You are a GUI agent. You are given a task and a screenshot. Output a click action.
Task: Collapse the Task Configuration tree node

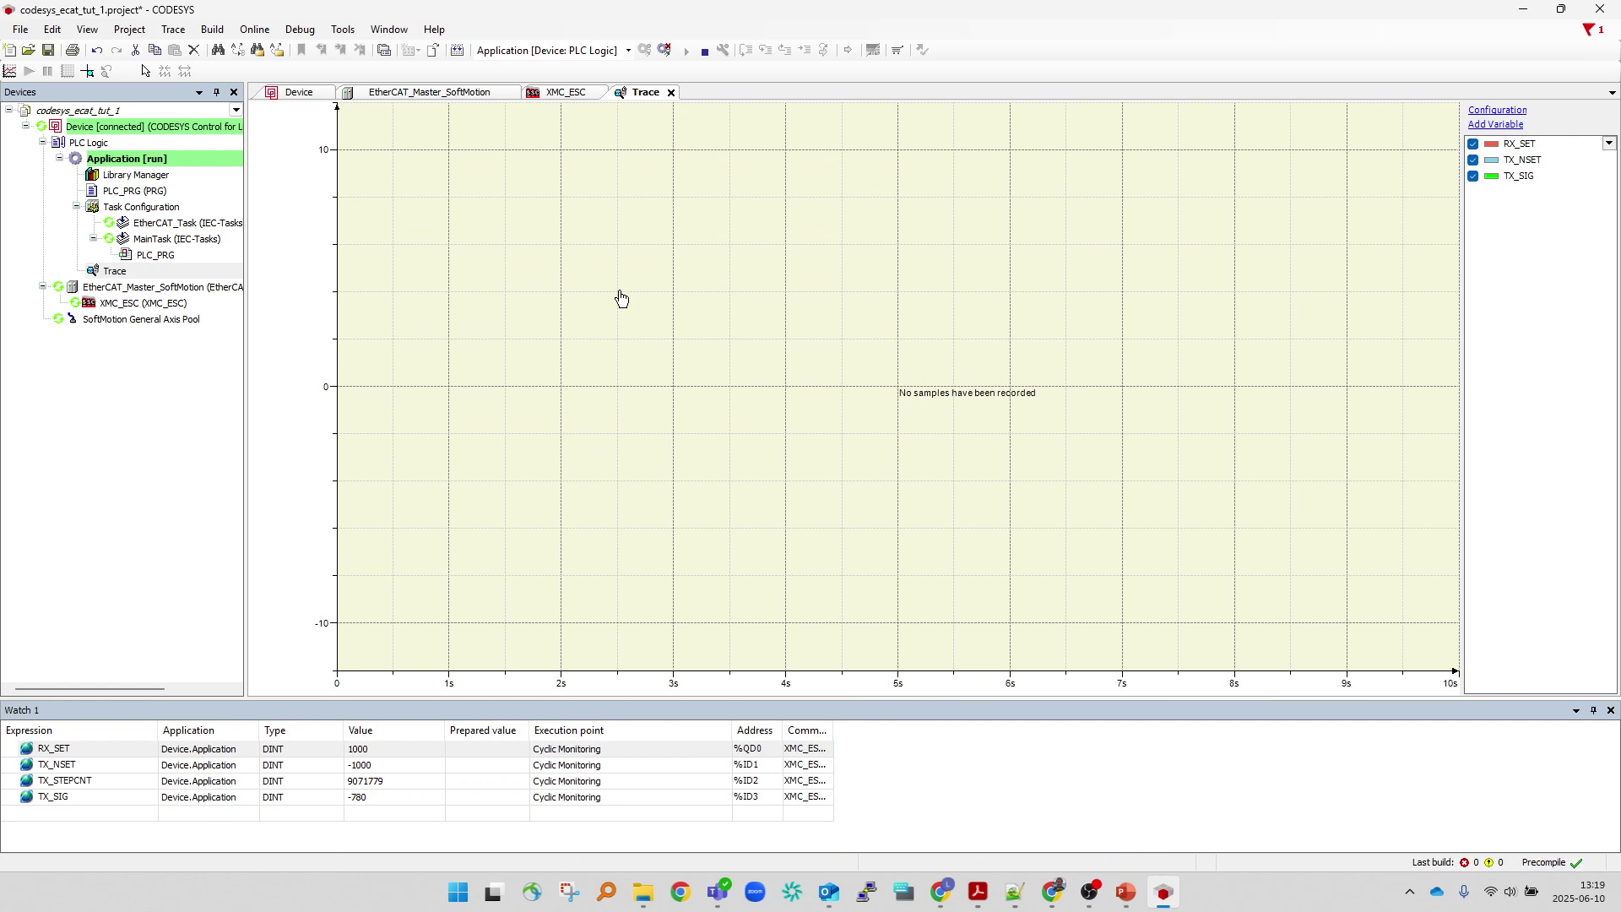[76, 207]
